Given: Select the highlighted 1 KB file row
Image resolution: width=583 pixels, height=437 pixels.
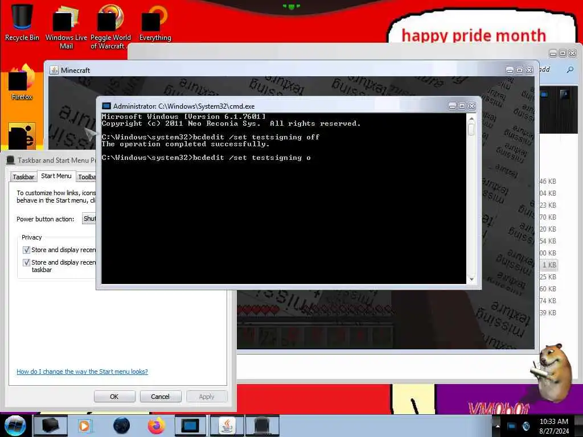Looking at the screenshot, I should pyautogui.click(x=548, y=265).
